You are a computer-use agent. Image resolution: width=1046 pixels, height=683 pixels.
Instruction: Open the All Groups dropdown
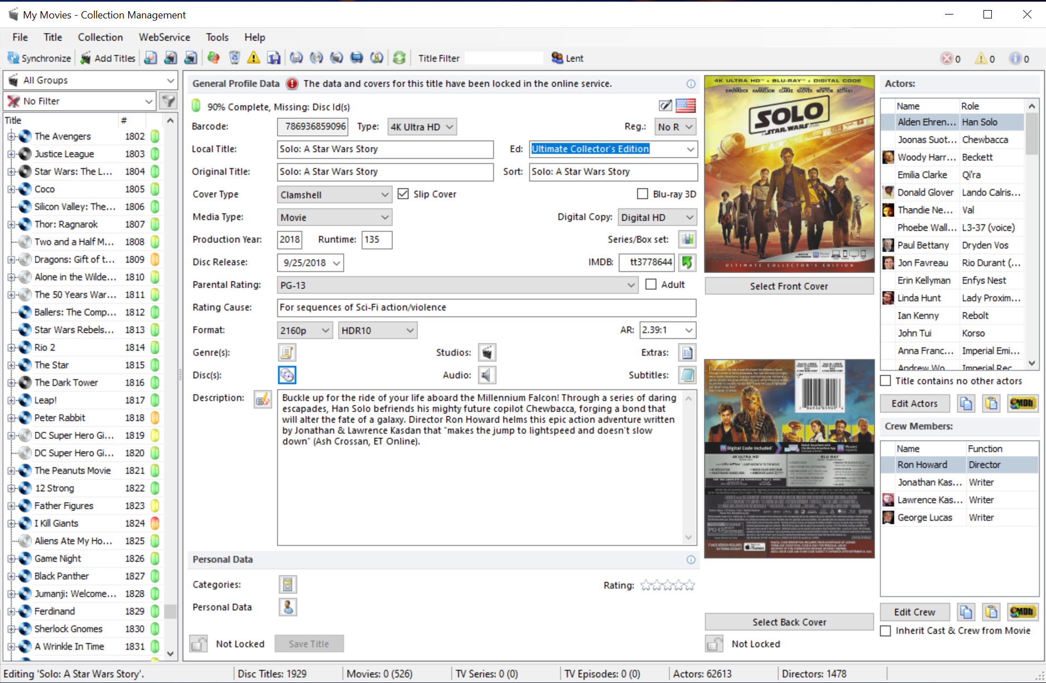click(90, 80)
